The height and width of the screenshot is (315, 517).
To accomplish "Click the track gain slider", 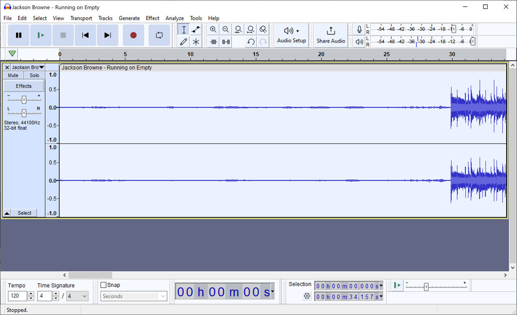I will 24,99.
